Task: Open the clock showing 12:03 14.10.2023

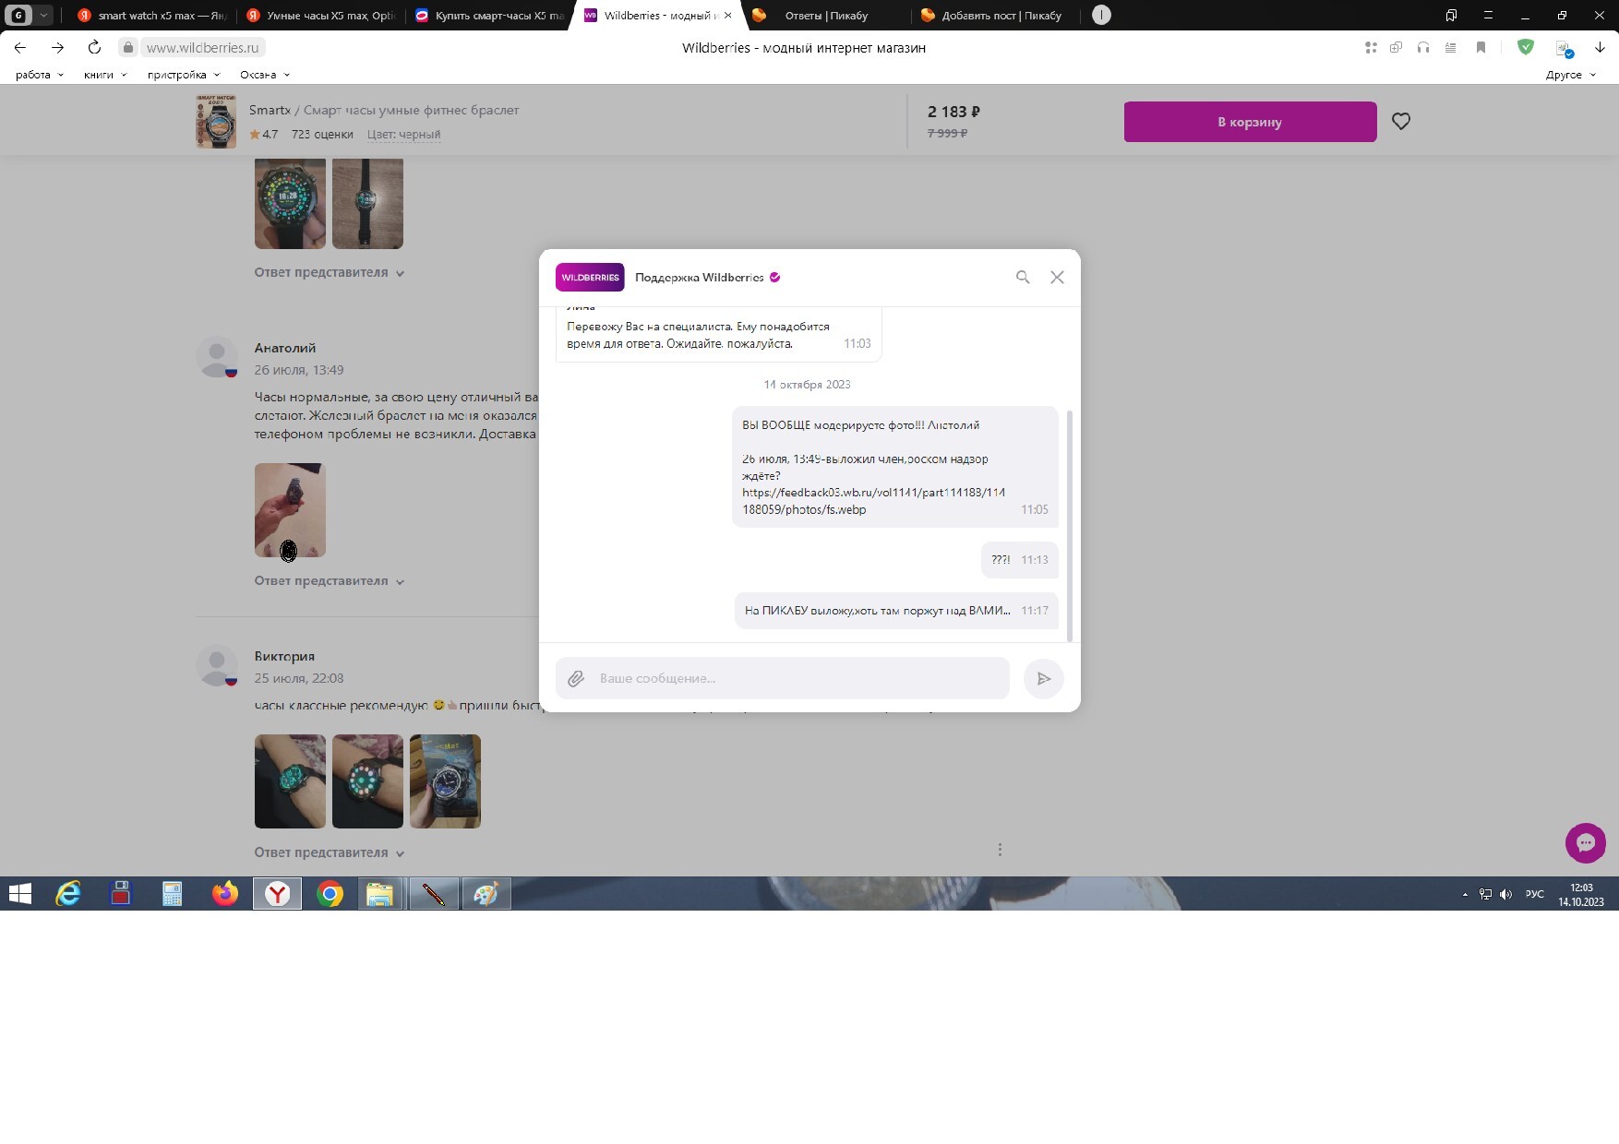Action: pos(1581,895)
